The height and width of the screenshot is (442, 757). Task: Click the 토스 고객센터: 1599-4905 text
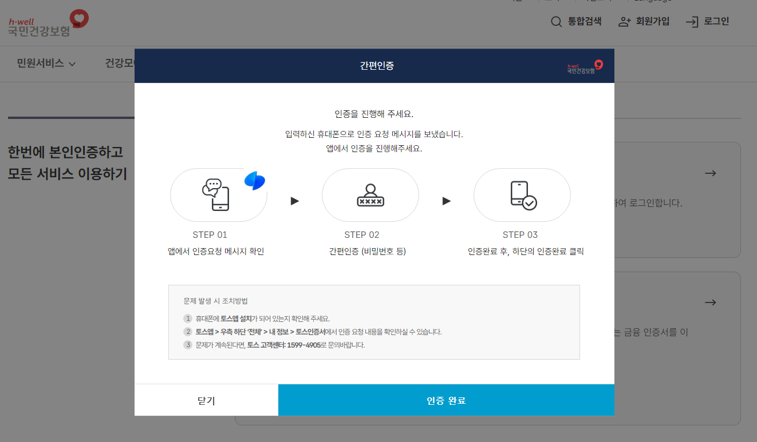click(x=284, y=345)
